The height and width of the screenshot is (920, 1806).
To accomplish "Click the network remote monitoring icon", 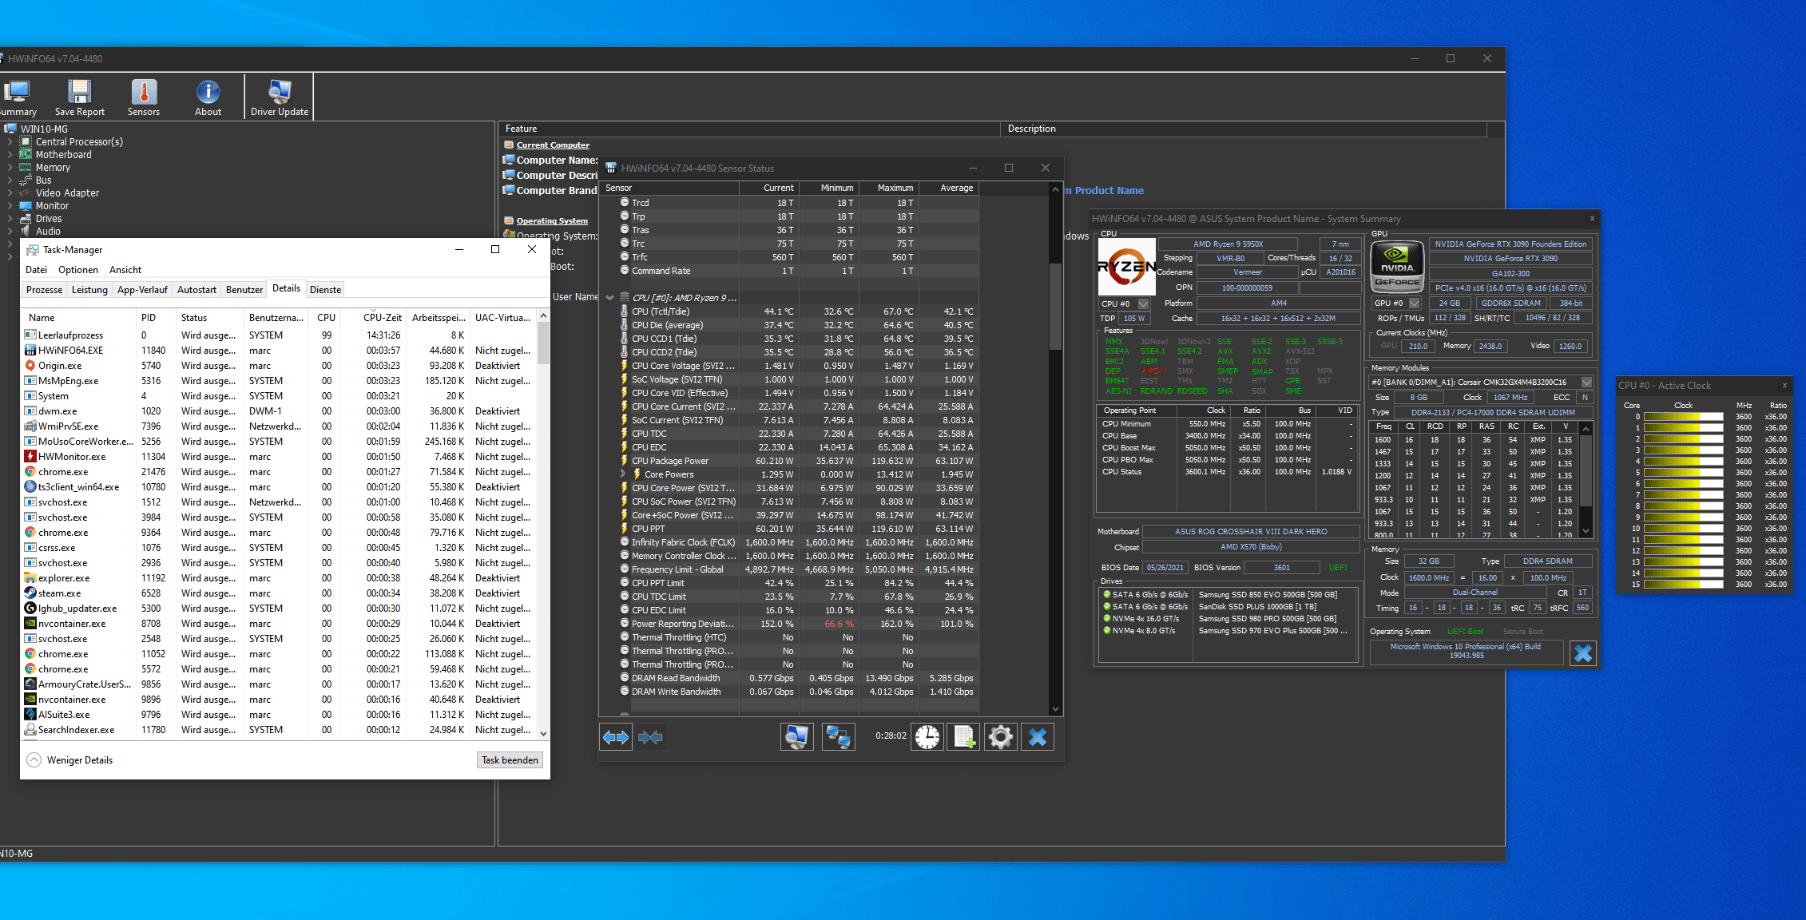I will (838, 737).
